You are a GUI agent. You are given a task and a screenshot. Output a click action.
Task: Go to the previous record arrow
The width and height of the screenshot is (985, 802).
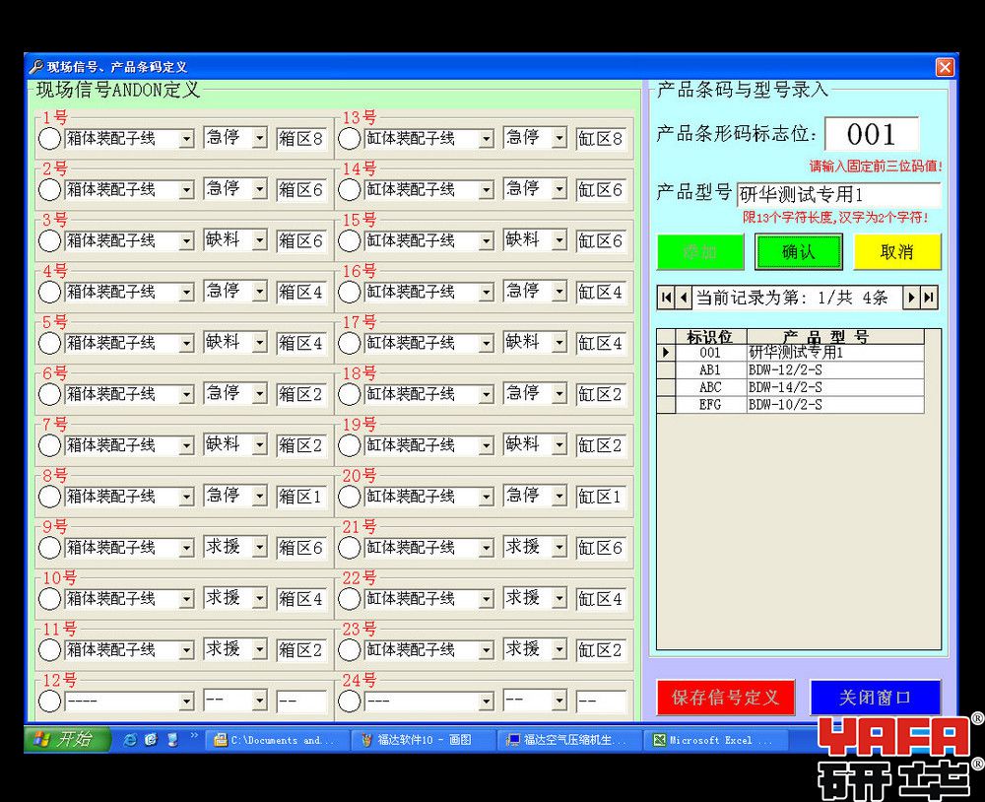tap(684, 298)
